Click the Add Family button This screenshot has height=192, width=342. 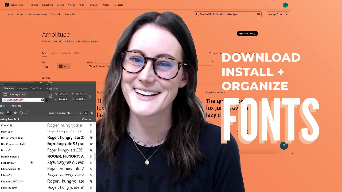pos(247,34)
